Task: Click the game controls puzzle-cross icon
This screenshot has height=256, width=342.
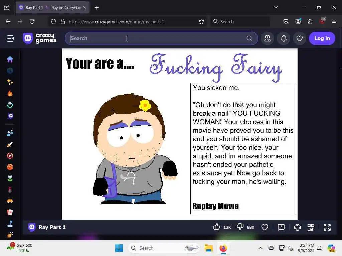Action: pos(298,227)
